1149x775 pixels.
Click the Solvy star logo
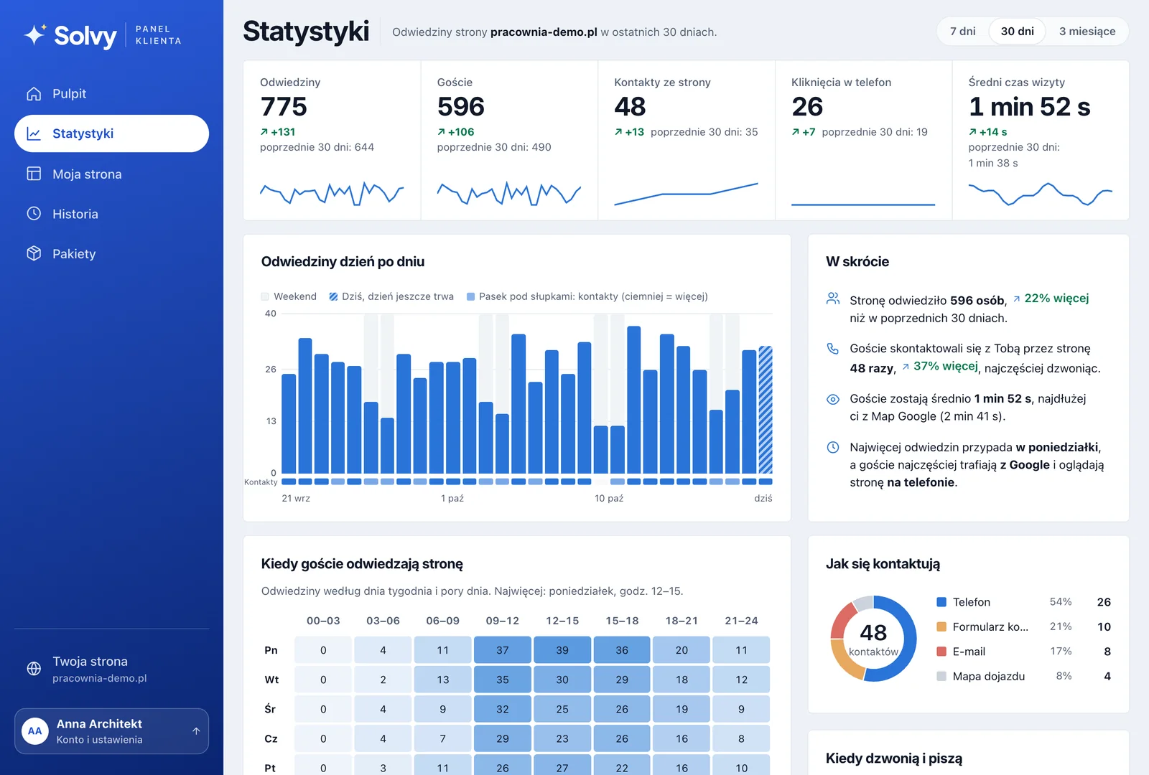[35, 34]
